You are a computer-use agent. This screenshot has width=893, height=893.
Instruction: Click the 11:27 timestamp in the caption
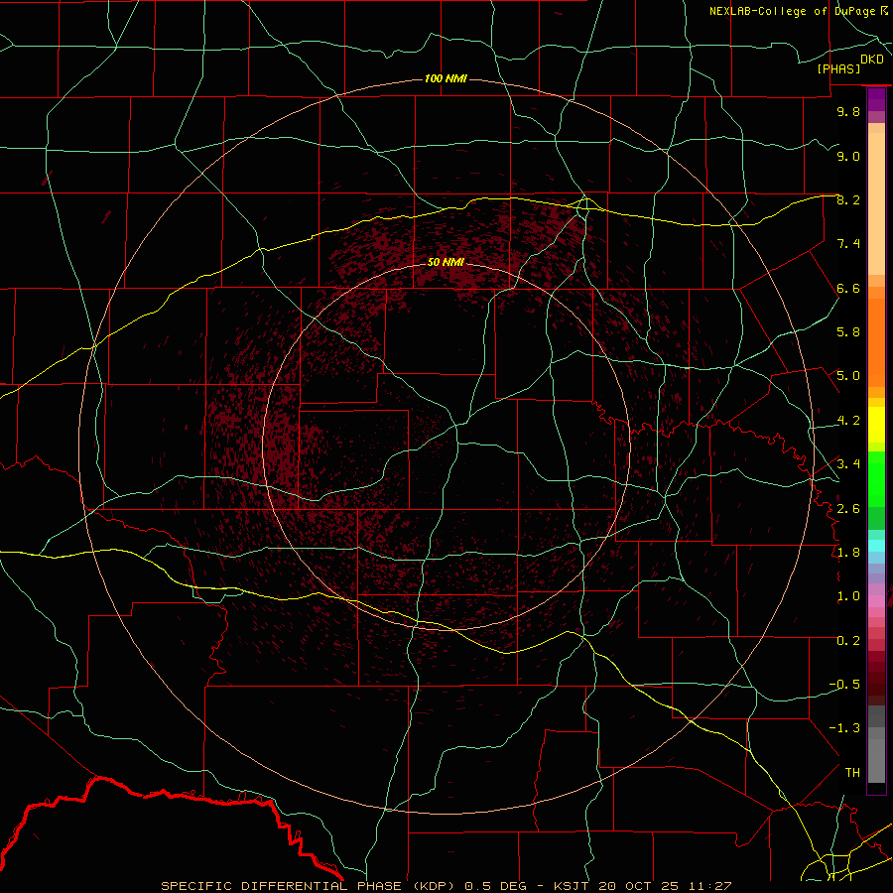pos(709,886)
